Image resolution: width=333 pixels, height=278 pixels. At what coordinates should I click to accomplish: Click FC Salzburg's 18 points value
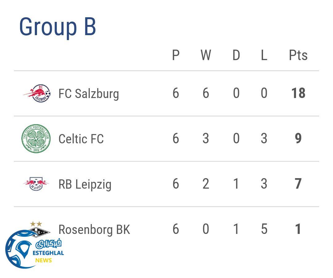pyautogui.click(x=298, y=93)
